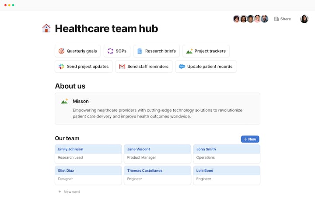Open the user profile avatar at far right

point(304,19)
